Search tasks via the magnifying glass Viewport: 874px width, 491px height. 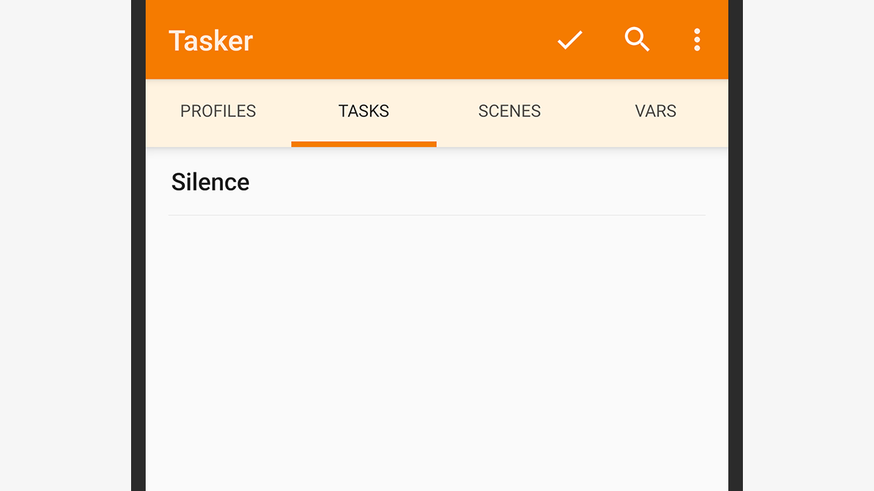[637, 39]
